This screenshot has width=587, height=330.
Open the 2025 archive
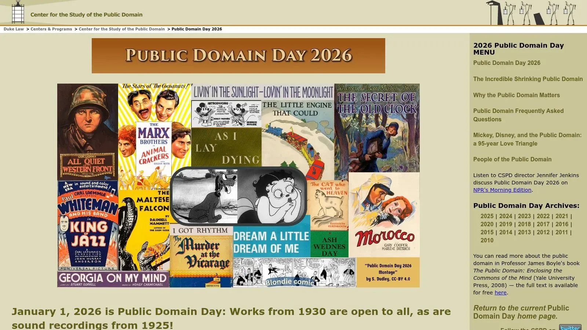487,216
